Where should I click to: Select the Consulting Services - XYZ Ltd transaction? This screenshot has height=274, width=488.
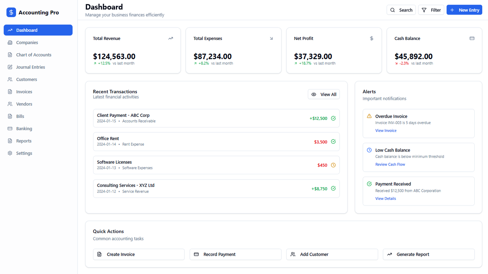coord(216,188)
